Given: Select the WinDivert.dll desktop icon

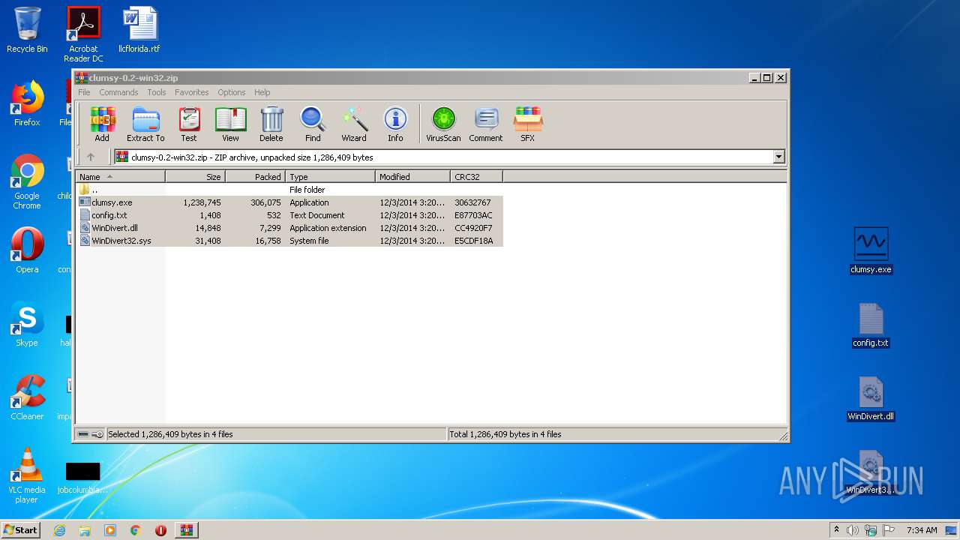Looking at the screenshot, I should click(x=871, y=398).
